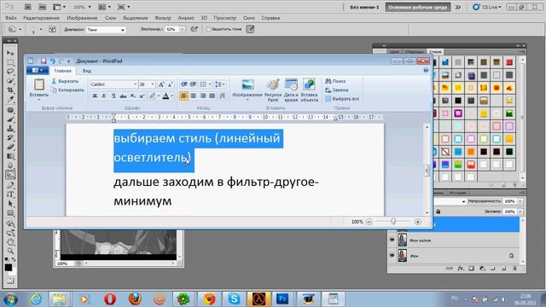Toggle airbrush mode in options bar
The image size is (546, 307).
(195, 29)
